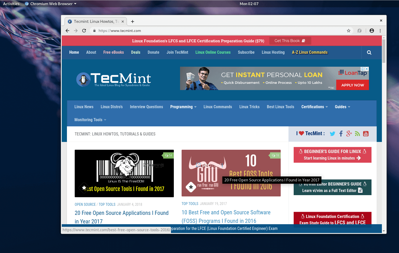This screenshot has height=253, width=399.
Task: Open 10 Best Free FOSS Programs article
Action: click(x=226, y=217)
